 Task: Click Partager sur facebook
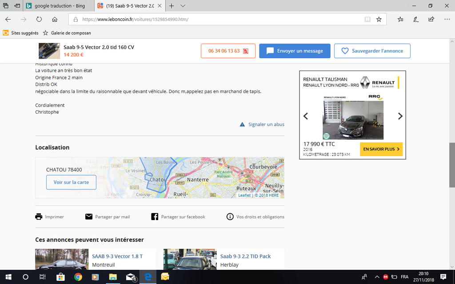[178, 217]
